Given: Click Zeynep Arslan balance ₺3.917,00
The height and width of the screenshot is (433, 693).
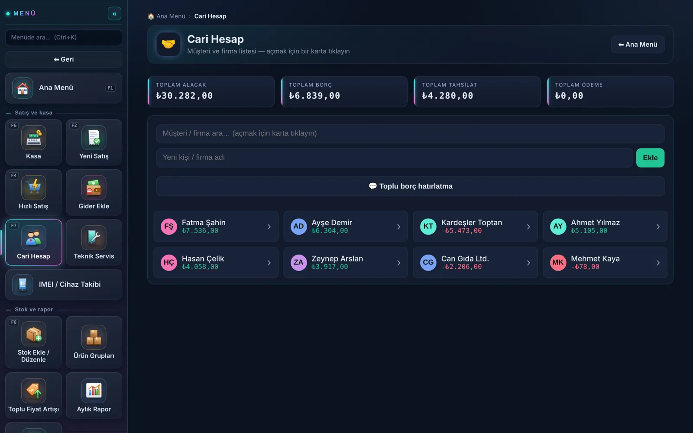Looking at the screenshot, I should pyautogui.click(x=330, y=267).
